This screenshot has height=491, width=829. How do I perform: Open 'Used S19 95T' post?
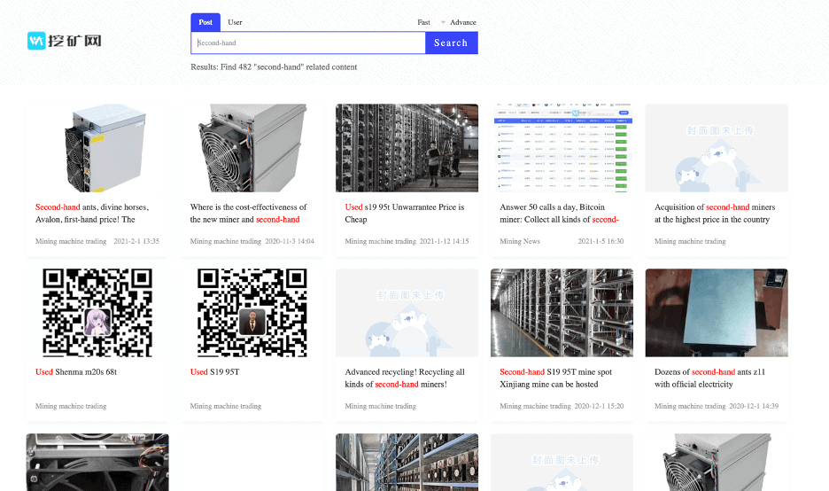point(214,372)
